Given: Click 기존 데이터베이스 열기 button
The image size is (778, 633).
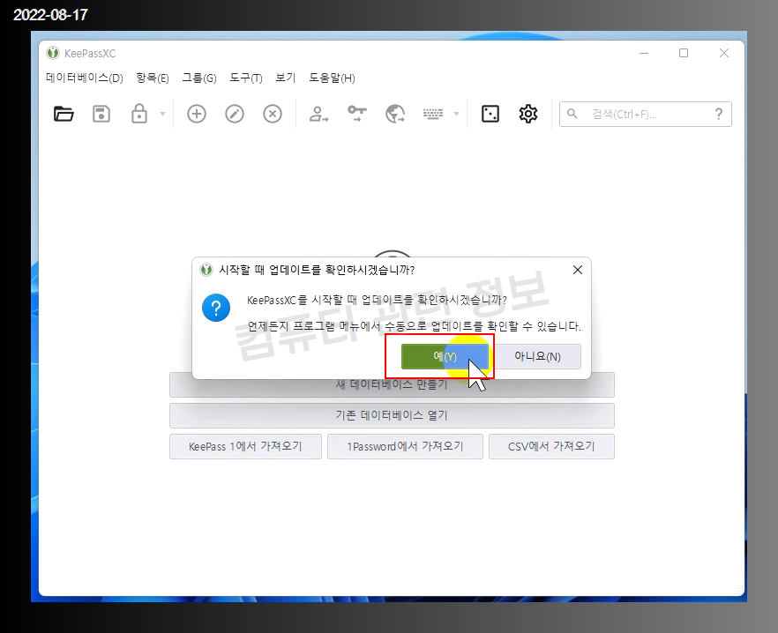Looking at the screenshot, I should click(392, 415).
